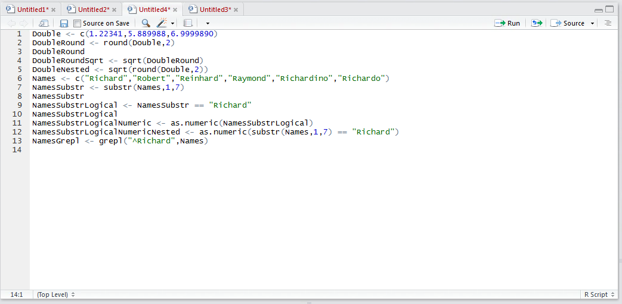Run the current line with Run button

click(x=507, y=23)
